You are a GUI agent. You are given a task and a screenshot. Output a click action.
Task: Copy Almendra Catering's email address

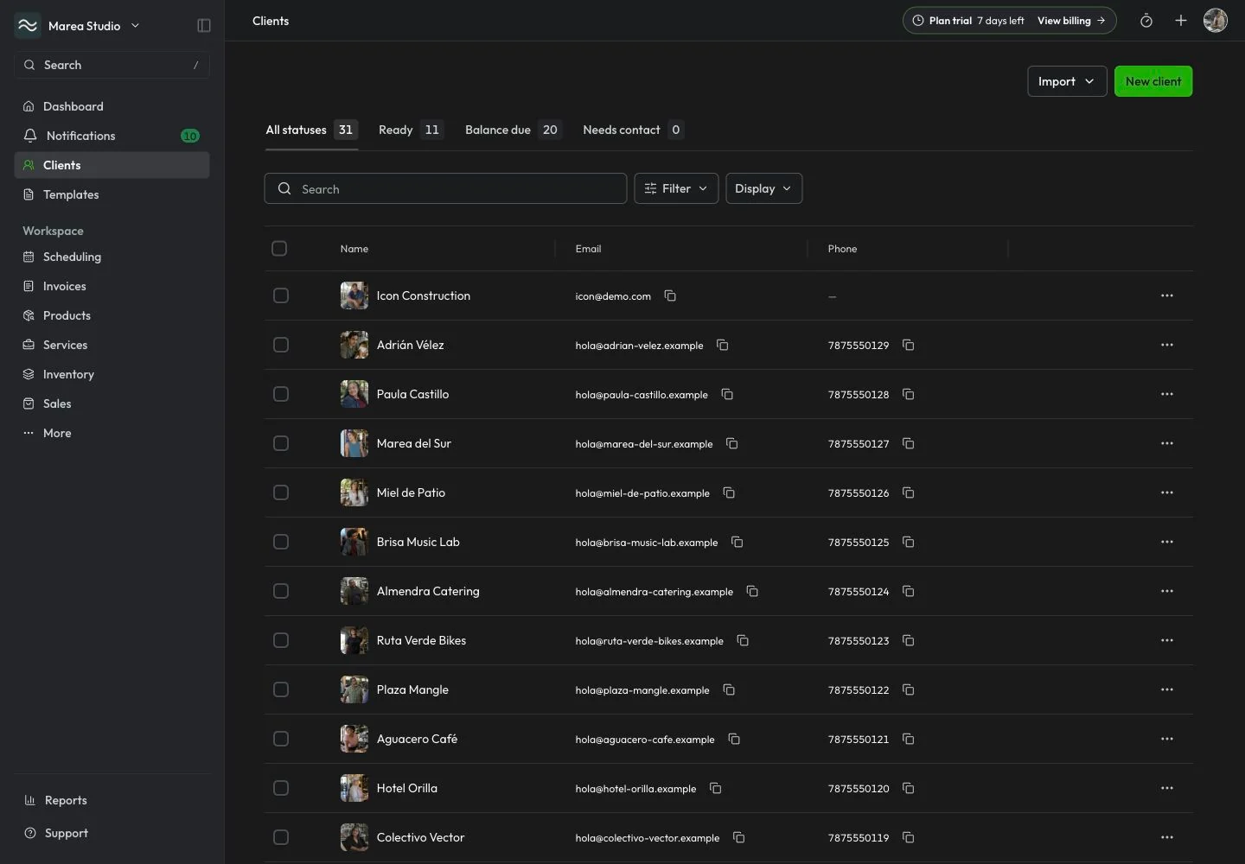coord(752,591)
